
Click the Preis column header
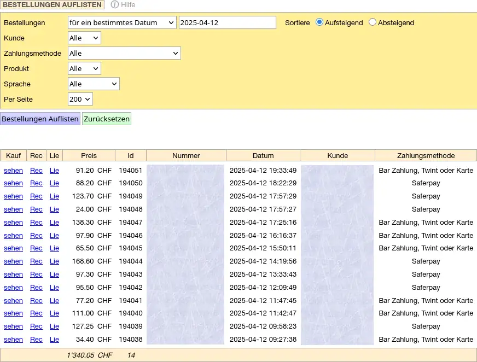coord(89,155)
